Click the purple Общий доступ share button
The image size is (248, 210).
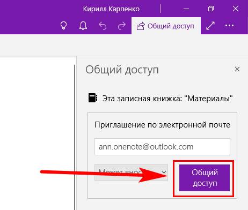205,178
